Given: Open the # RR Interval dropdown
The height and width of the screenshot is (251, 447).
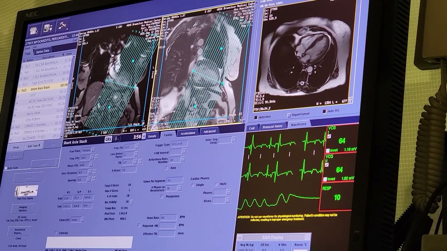Looking at the screenshot, I should pos(184,151).
